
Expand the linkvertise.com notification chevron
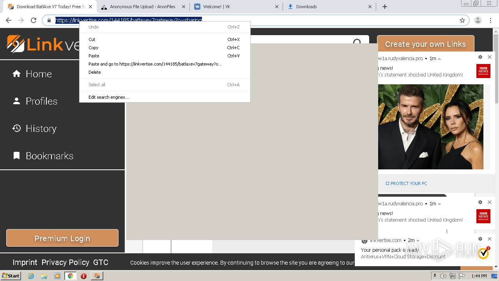point(418,241)
